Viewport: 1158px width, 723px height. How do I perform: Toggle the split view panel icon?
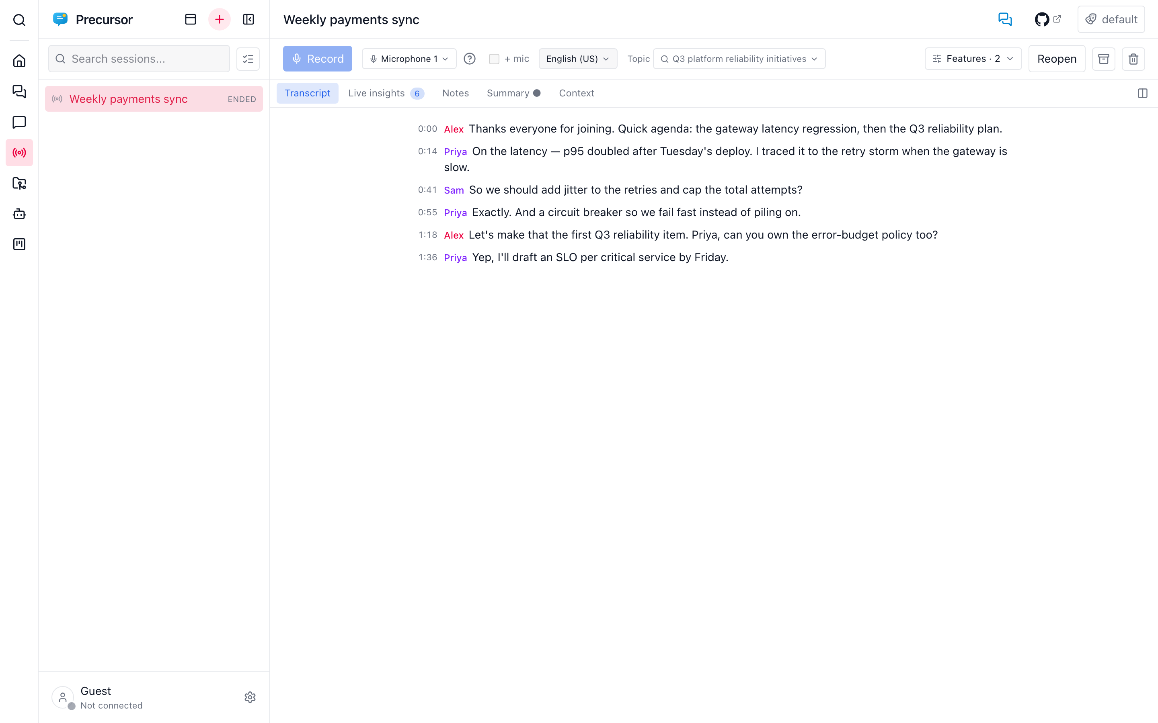[1143, 93]
